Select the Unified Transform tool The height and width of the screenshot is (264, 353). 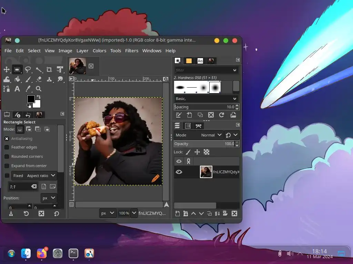[x=60, y=69]
